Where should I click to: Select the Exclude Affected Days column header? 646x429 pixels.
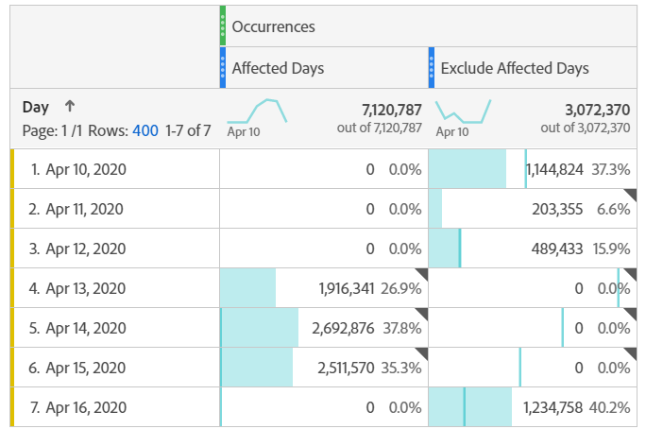(x=515, y=68)
